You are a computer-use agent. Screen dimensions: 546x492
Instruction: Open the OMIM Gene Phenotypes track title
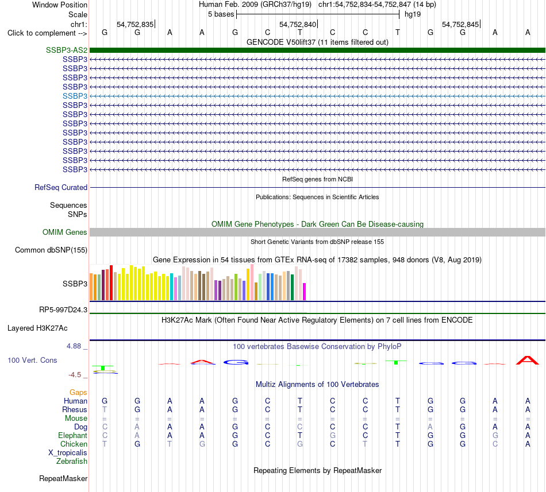tap(317, 224)
